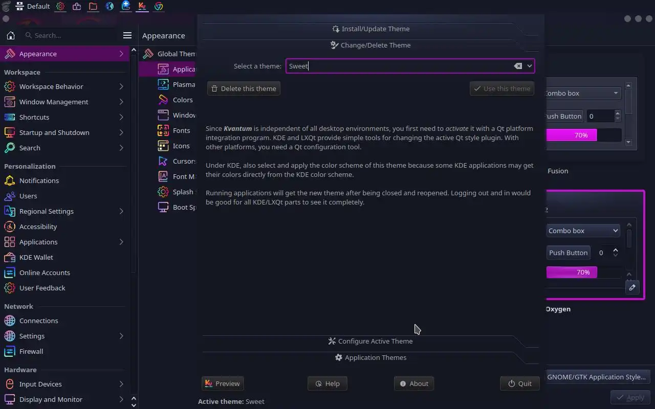Select Appearance category in sidebar
Viewport: 655px width, 409px height.
pyautogui.click(x=64, y=54)
